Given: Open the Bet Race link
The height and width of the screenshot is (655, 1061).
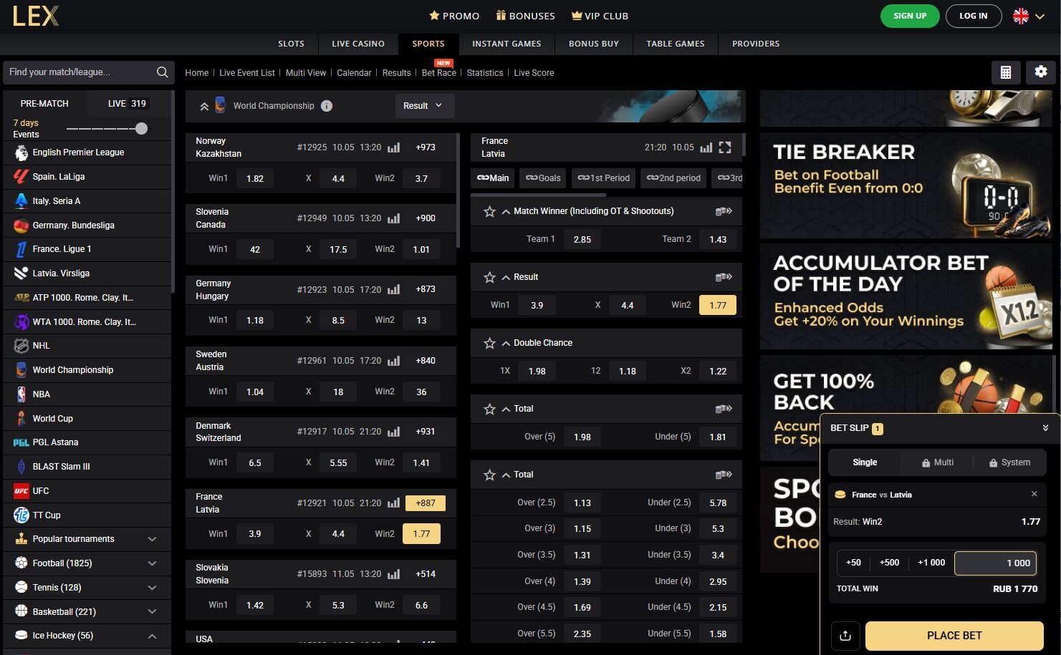Looking at the screenshot, I should coord(439,73).
